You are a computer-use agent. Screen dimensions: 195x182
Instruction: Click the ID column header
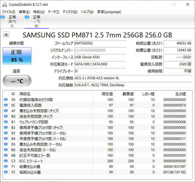click(13, 94)
